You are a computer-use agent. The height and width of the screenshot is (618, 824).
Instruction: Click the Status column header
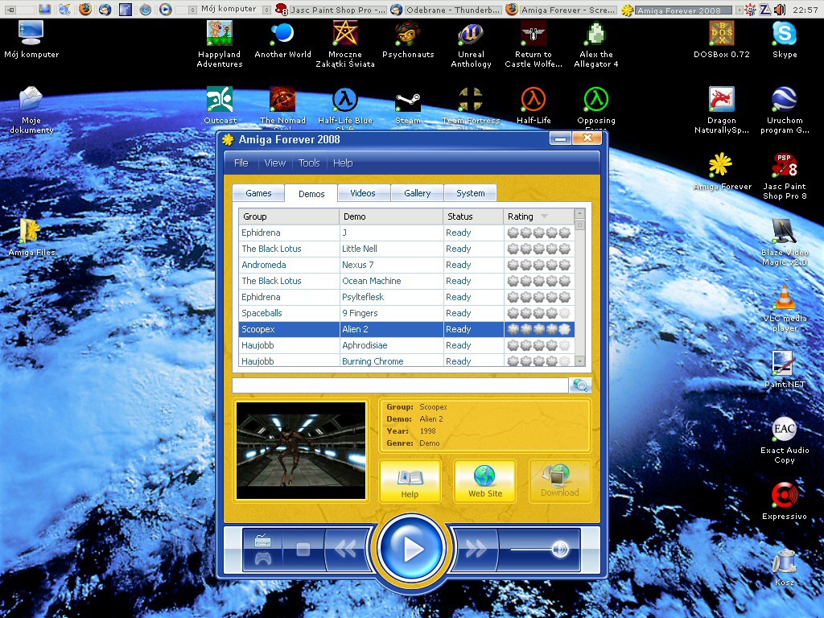(x=473, y=216)
